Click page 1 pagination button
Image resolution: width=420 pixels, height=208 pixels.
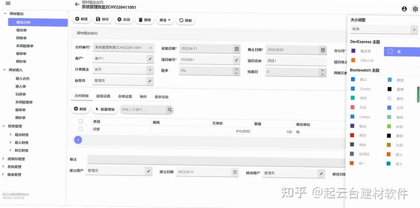click(78, 140)
